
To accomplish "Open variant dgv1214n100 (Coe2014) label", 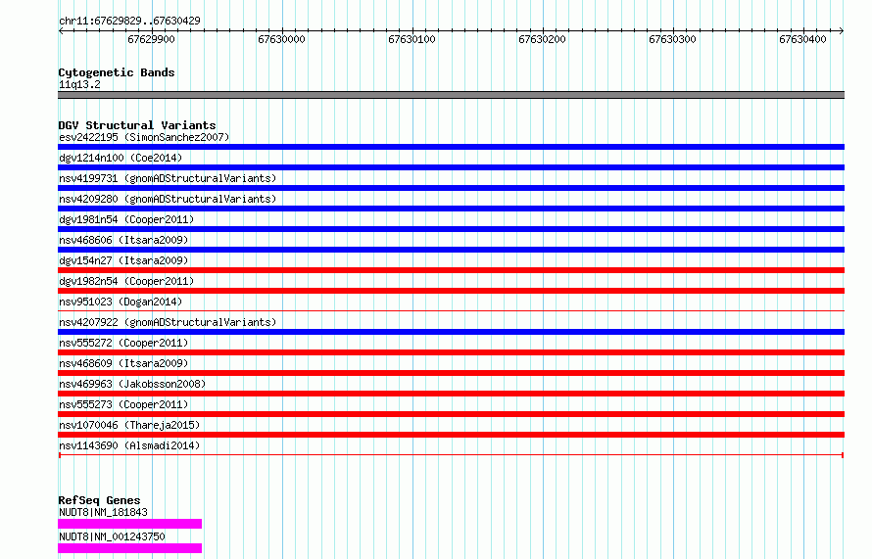I will pyautogui.click(x=121, y=158).
